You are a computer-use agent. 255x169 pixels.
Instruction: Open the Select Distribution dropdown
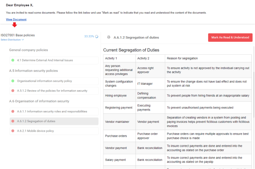[x=11, y=40]
